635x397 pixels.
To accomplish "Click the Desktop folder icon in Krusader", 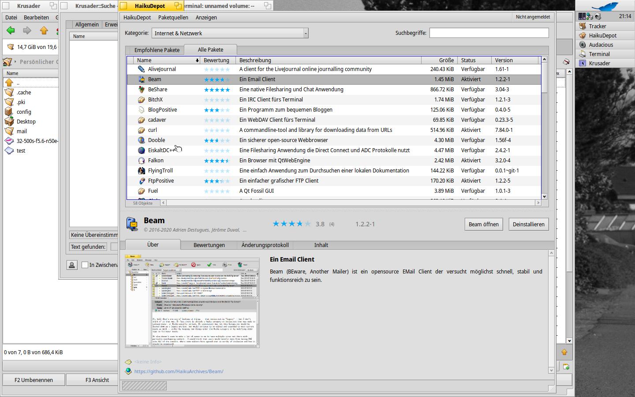I will click(x=9, y=122).
